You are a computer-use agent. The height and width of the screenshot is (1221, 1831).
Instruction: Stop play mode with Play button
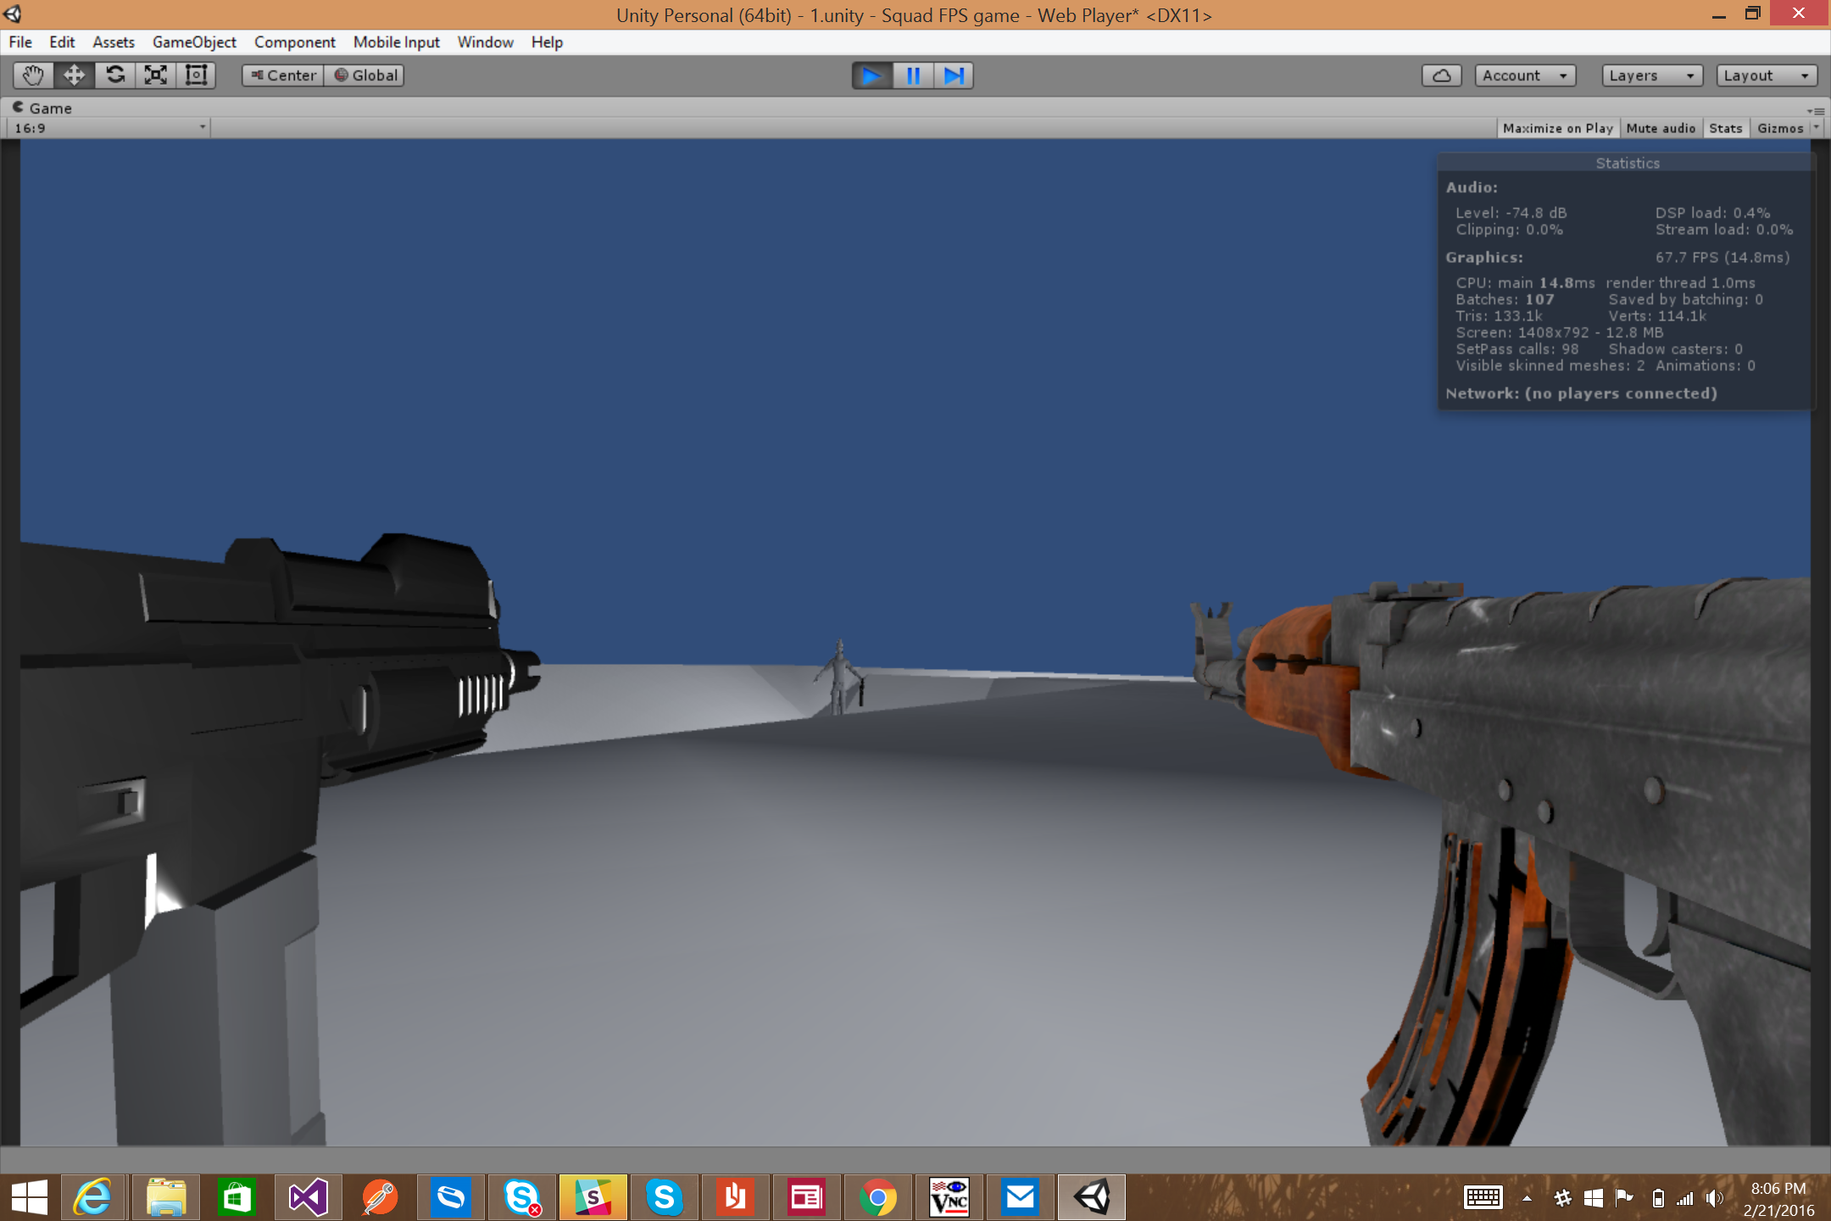871,75
